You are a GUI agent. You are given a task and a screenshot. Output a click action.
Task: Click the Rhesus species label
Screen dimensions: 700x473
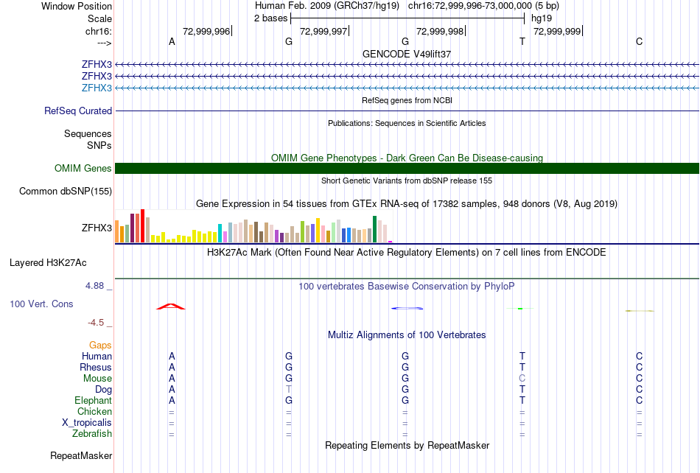coord(96,367)
